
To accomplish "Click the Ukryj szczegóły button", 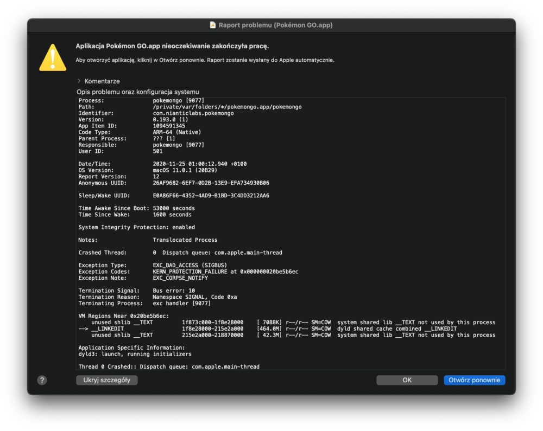I will (106, 380).
